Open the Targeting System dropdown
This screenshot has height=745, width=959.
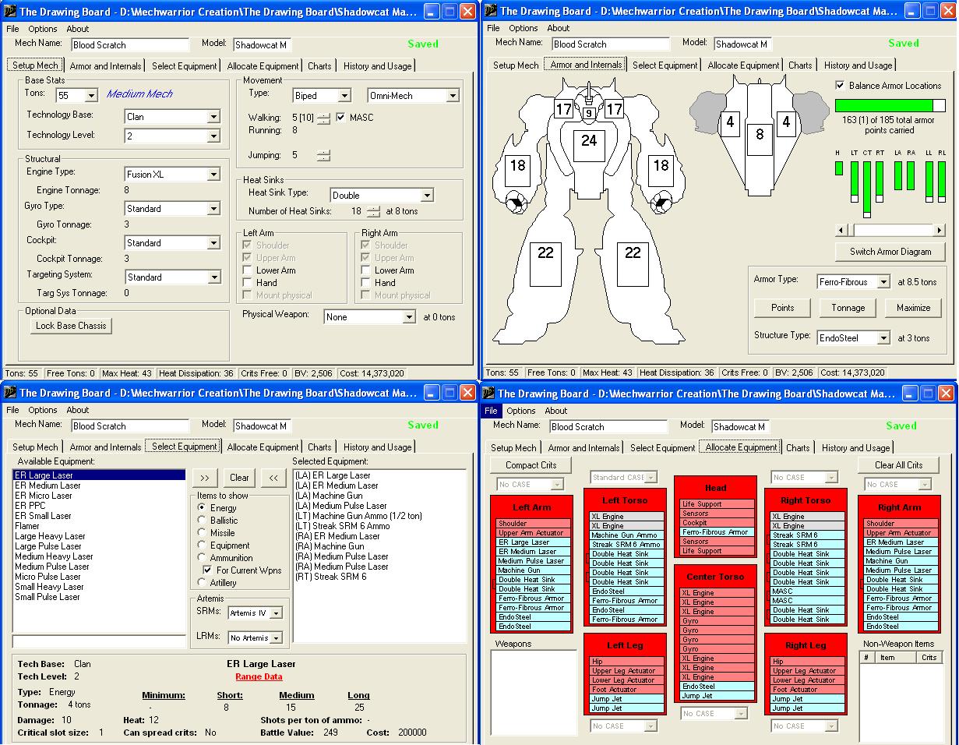click(x=213, y=277)
